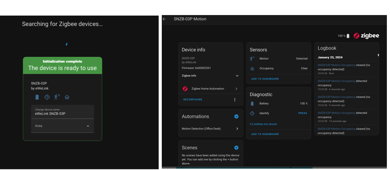Open logbook entry at 14:22:44 Now

coord(346,69)
